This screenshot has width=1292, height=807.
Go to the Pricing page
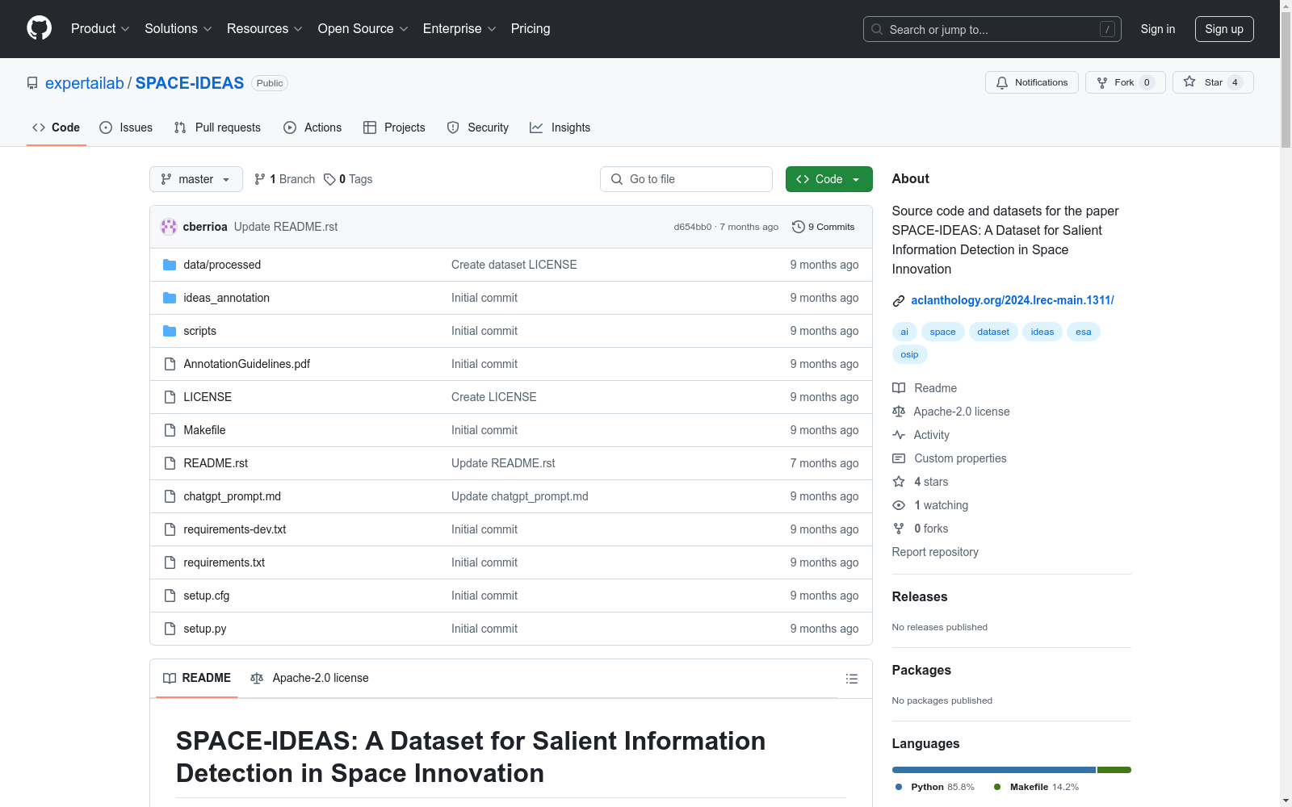pos(531,29)
